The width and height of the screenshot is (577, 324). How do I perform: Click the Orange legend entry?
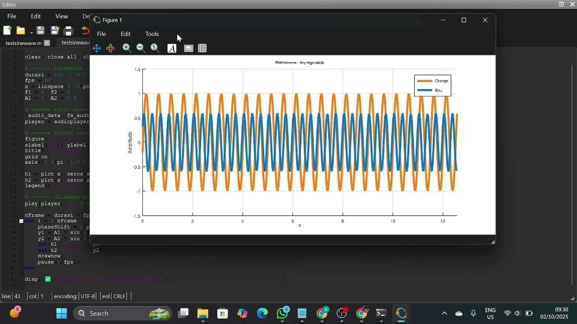[x=433, y=81]
